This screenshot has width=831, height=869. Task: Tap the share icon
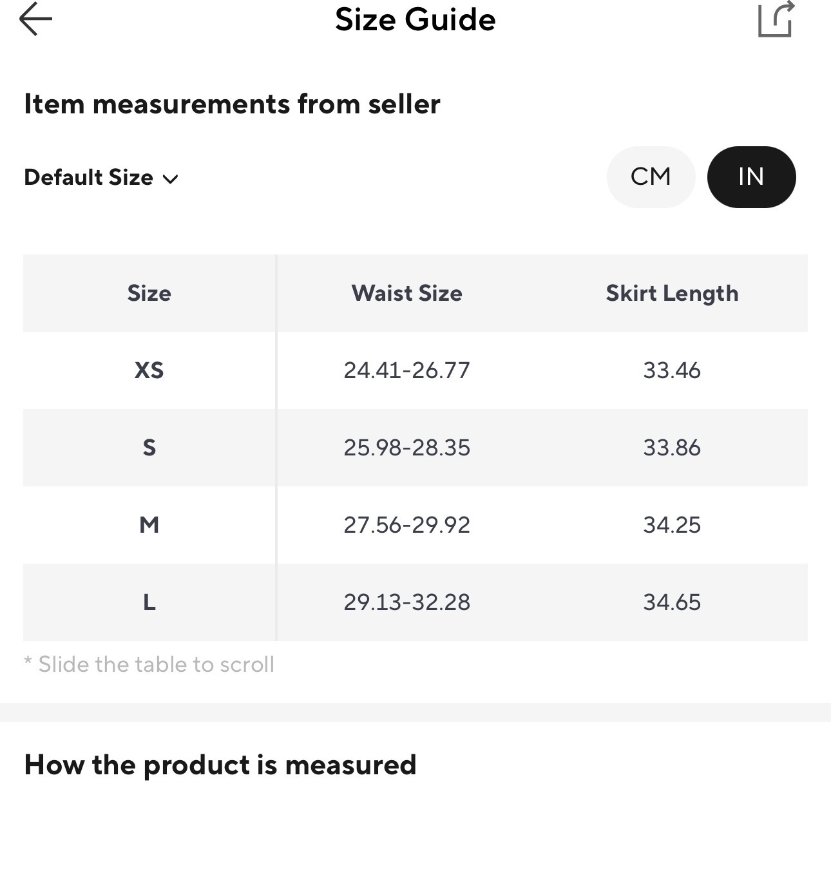tap(775, 19)
